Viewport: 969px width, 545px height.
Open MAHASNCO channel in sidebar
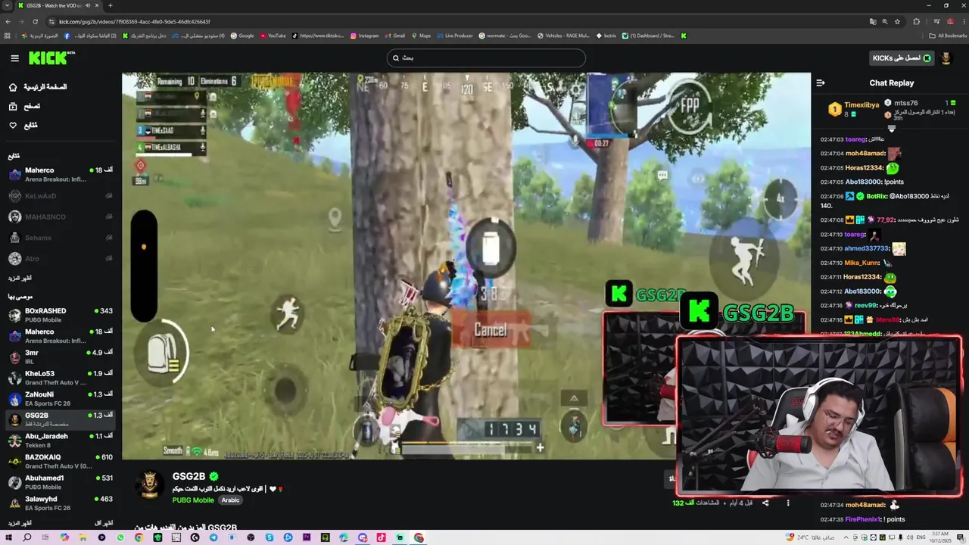61,217
